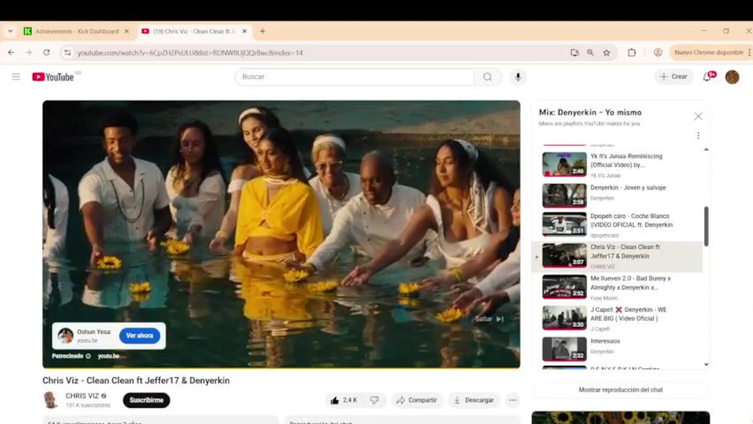Focus the Buscar search field
753x424 pixels.
[x=355, y=77]
